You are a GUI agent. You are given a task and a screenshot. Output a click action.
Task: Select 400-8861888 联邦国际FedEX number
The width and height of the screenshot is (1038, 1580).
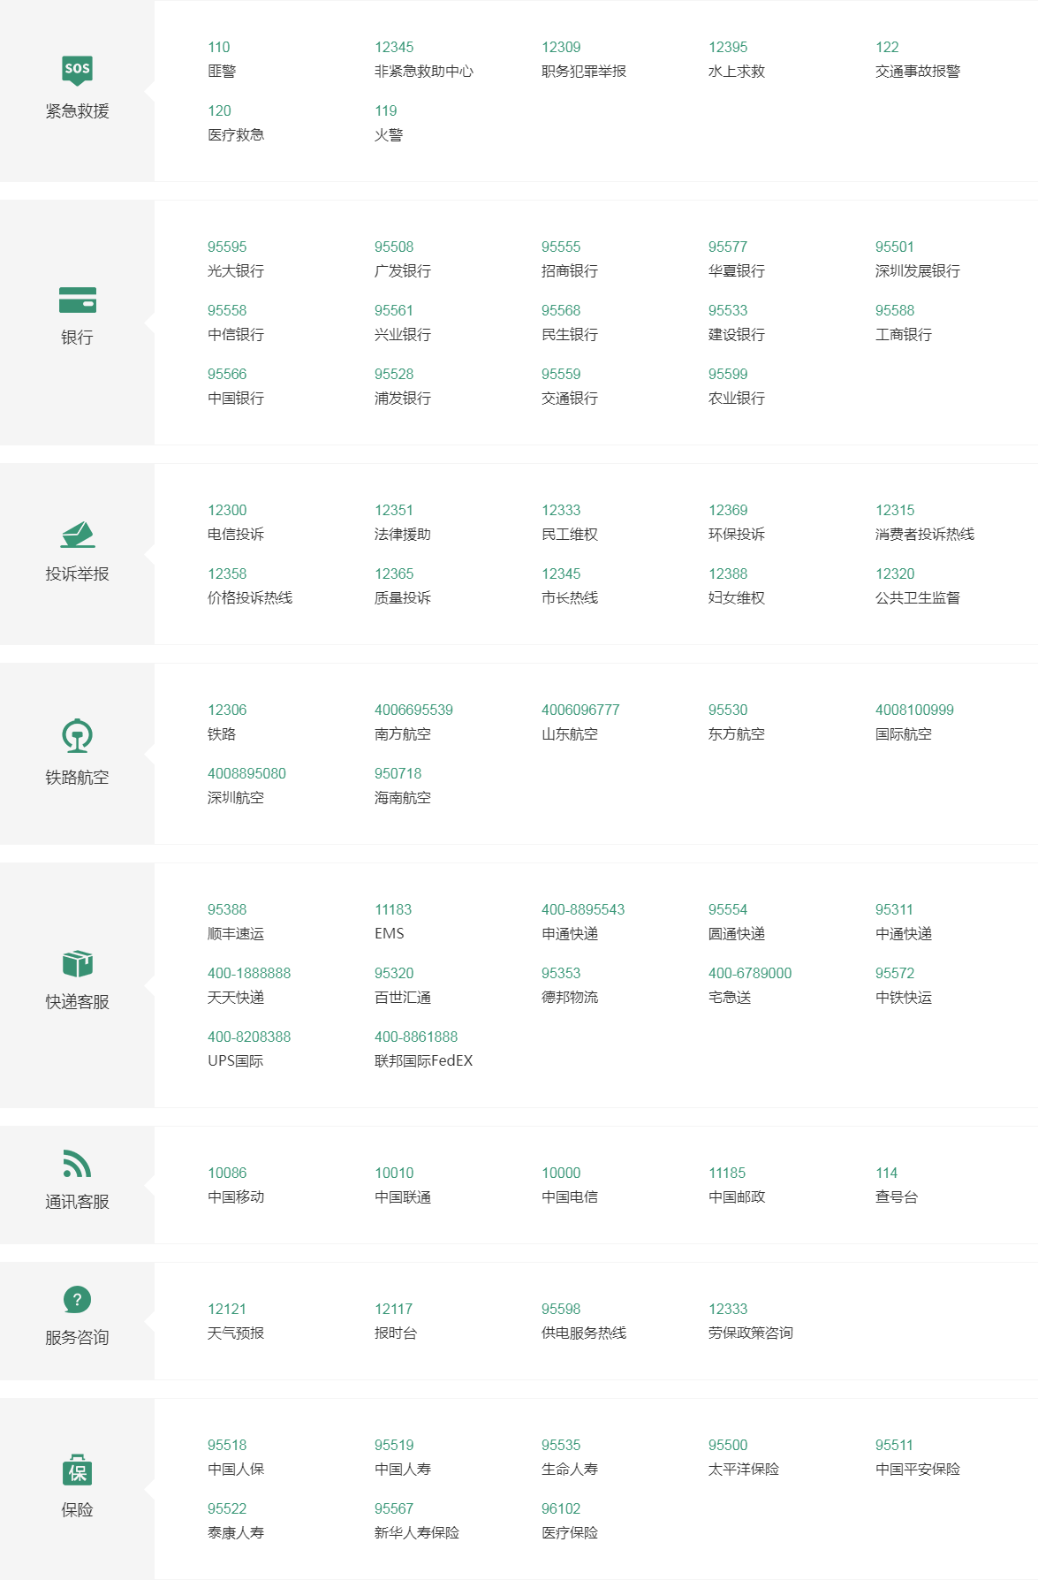pyautogui.click(x=416, y=1037)
